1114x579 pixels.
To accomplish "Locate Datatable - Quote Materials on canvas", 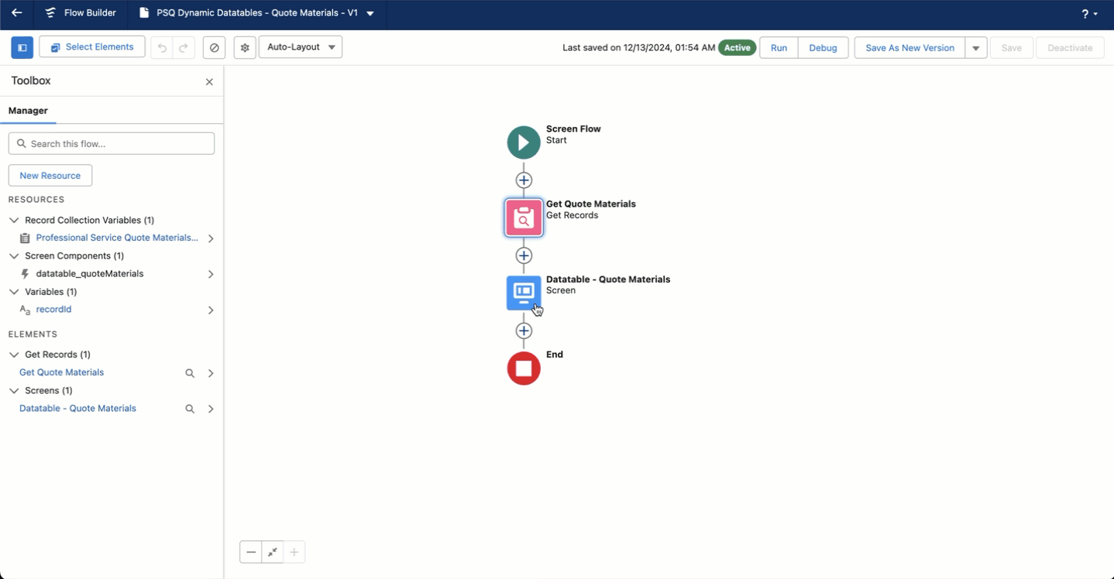I will pos(190,409).
